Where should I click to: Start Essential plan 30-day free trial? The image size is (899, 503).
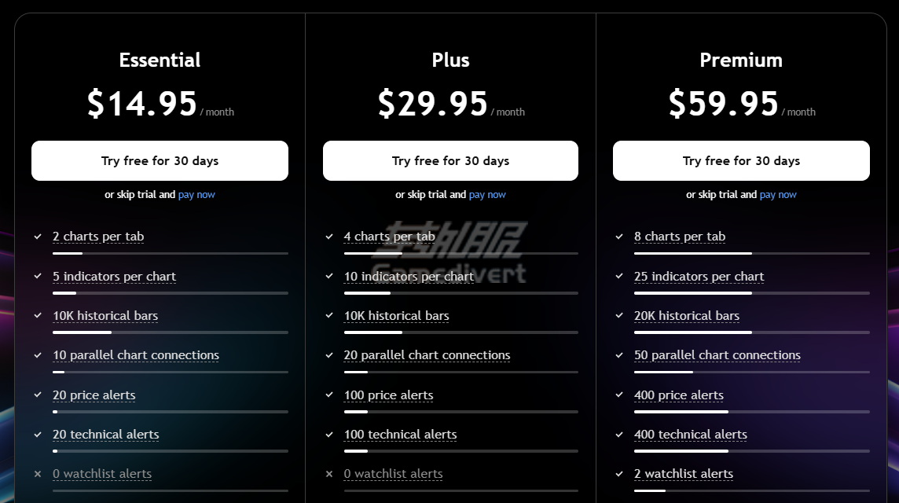coord(160,160)
